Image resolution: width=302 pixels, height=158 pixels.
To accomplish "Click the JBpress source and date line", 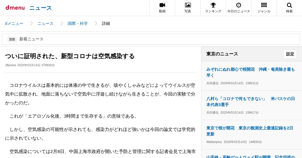I will pos(30,65).
